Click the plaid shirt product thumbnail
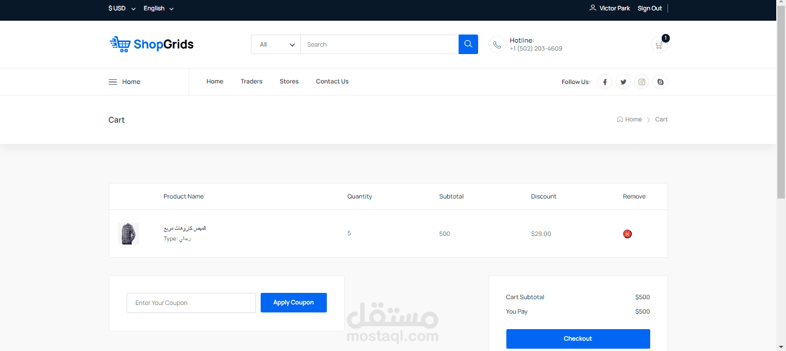 click(x=128, y=234)
